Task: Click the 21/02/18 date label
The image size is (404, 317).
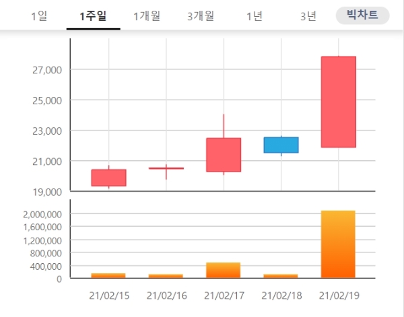Action: click(x=281, y=295)
